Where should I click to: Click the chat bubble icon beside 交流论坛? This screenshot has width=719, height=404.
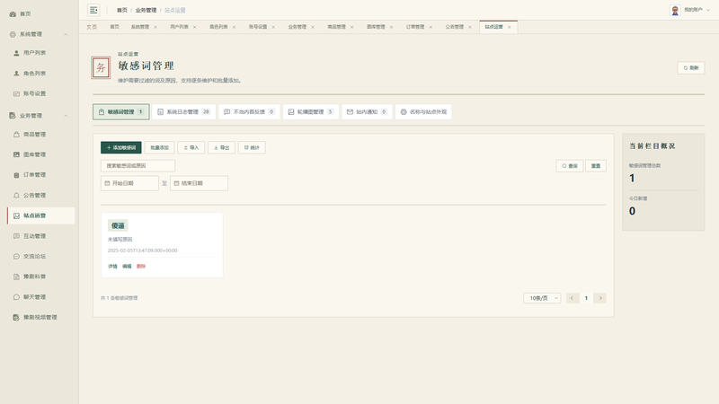click(16, 257)
